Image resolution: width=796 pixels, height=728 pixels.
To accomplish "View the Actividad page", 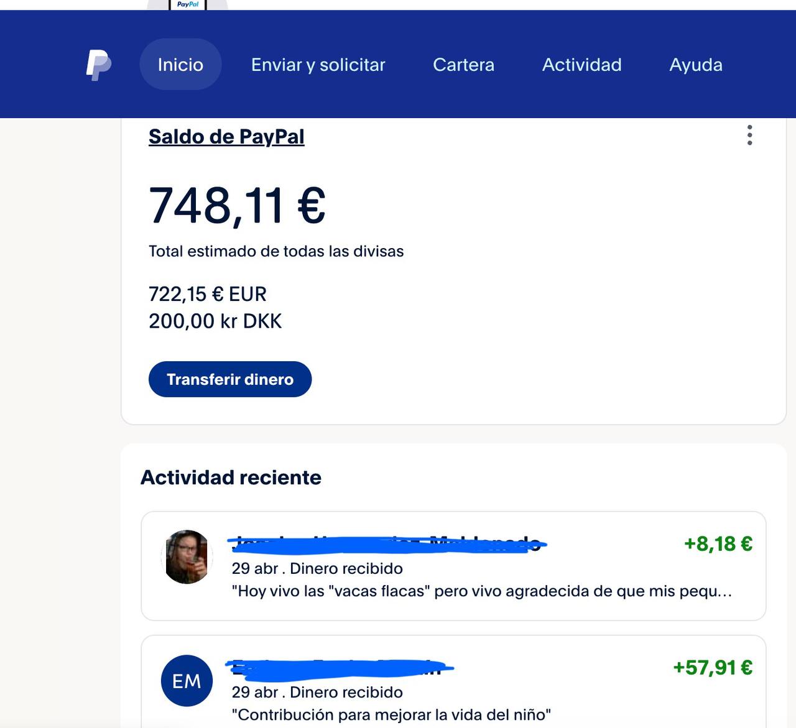I will (581, 65).
